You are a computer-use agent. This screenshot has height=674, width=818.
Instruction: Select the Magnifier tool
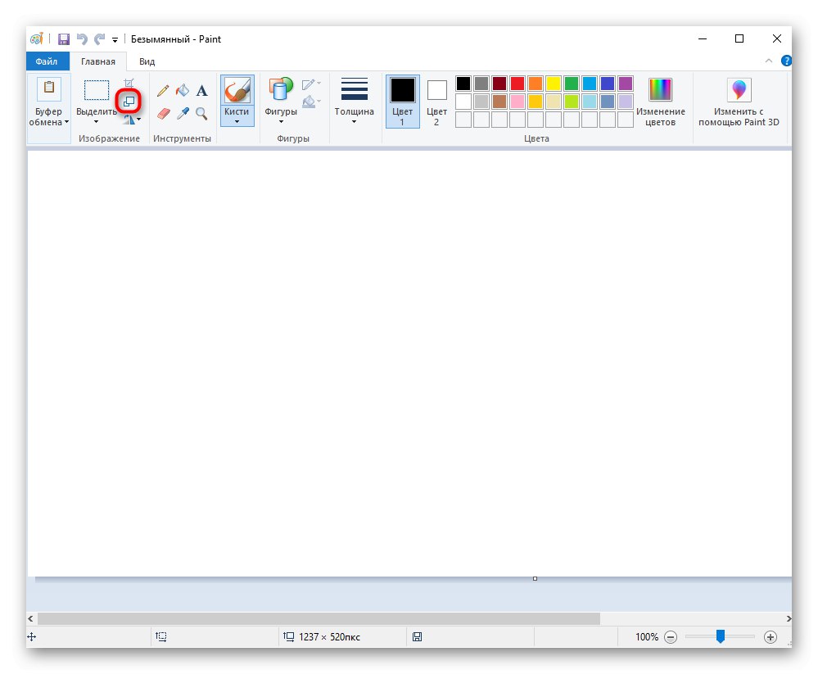click(x=201, y=113)
